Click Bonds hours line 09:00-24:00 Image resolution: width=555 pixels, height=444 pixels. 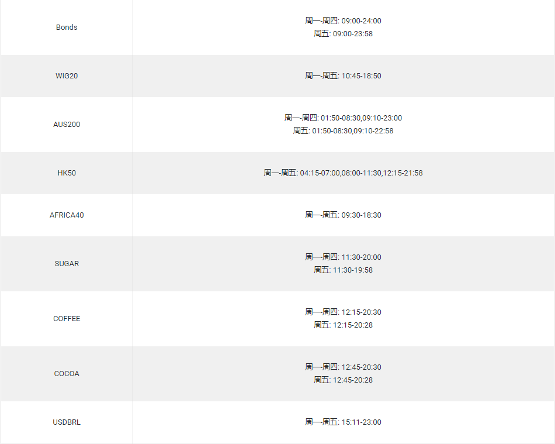pyautogui.click(x=343, y=21)
